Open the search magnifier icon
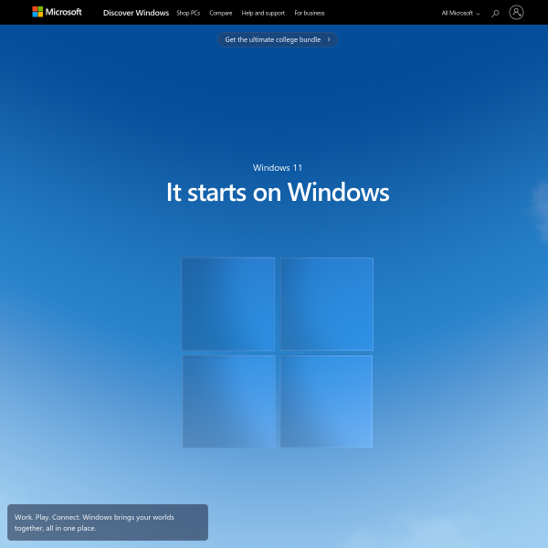 click(495, 14)
